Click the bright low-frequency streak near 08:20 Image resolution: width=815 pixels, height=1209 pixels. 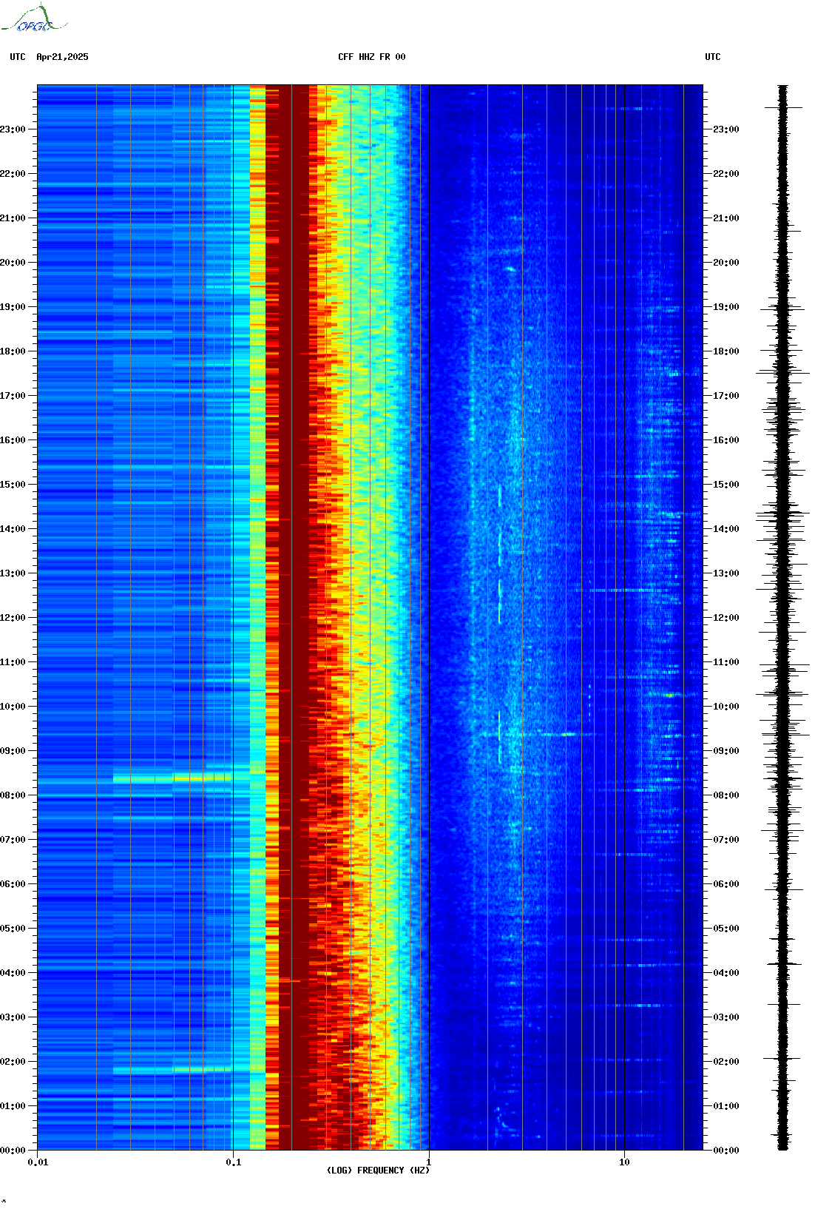click(172, 778)
